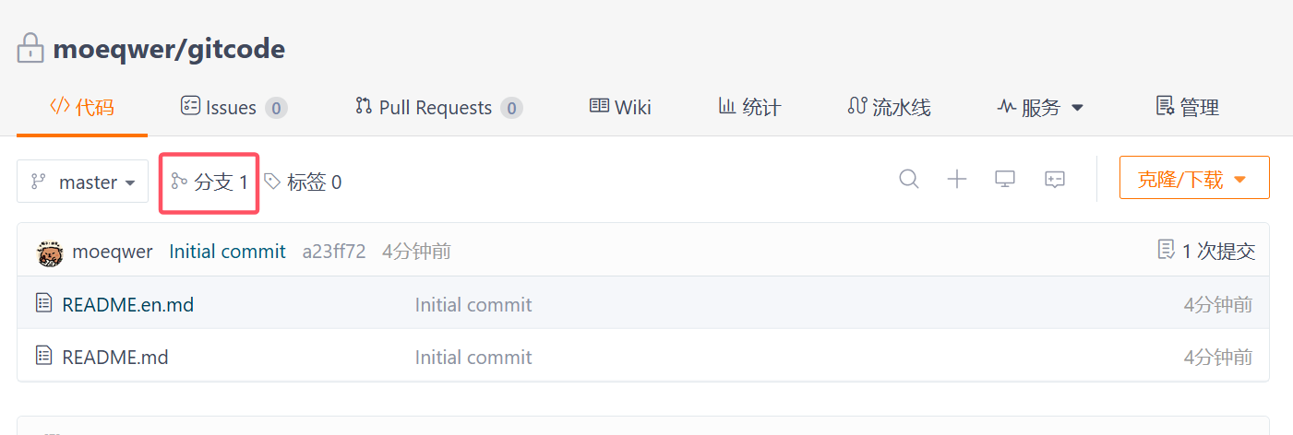Click the file icon beside README.en.md
The width and height of the screenshot is (1293, 435).
pyautogui.click(x=43, y=302)
